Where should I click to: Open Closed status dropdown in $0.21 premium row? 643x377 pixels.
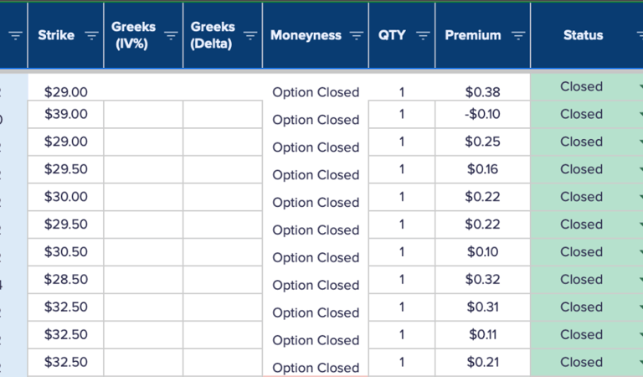coord(639,363)
